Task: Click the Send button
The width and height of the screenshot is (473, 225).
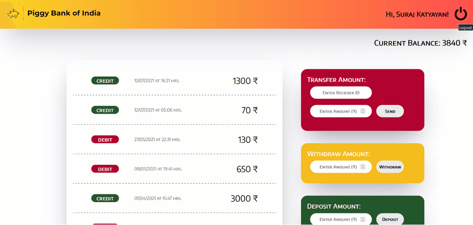Action: coord(390,111)
